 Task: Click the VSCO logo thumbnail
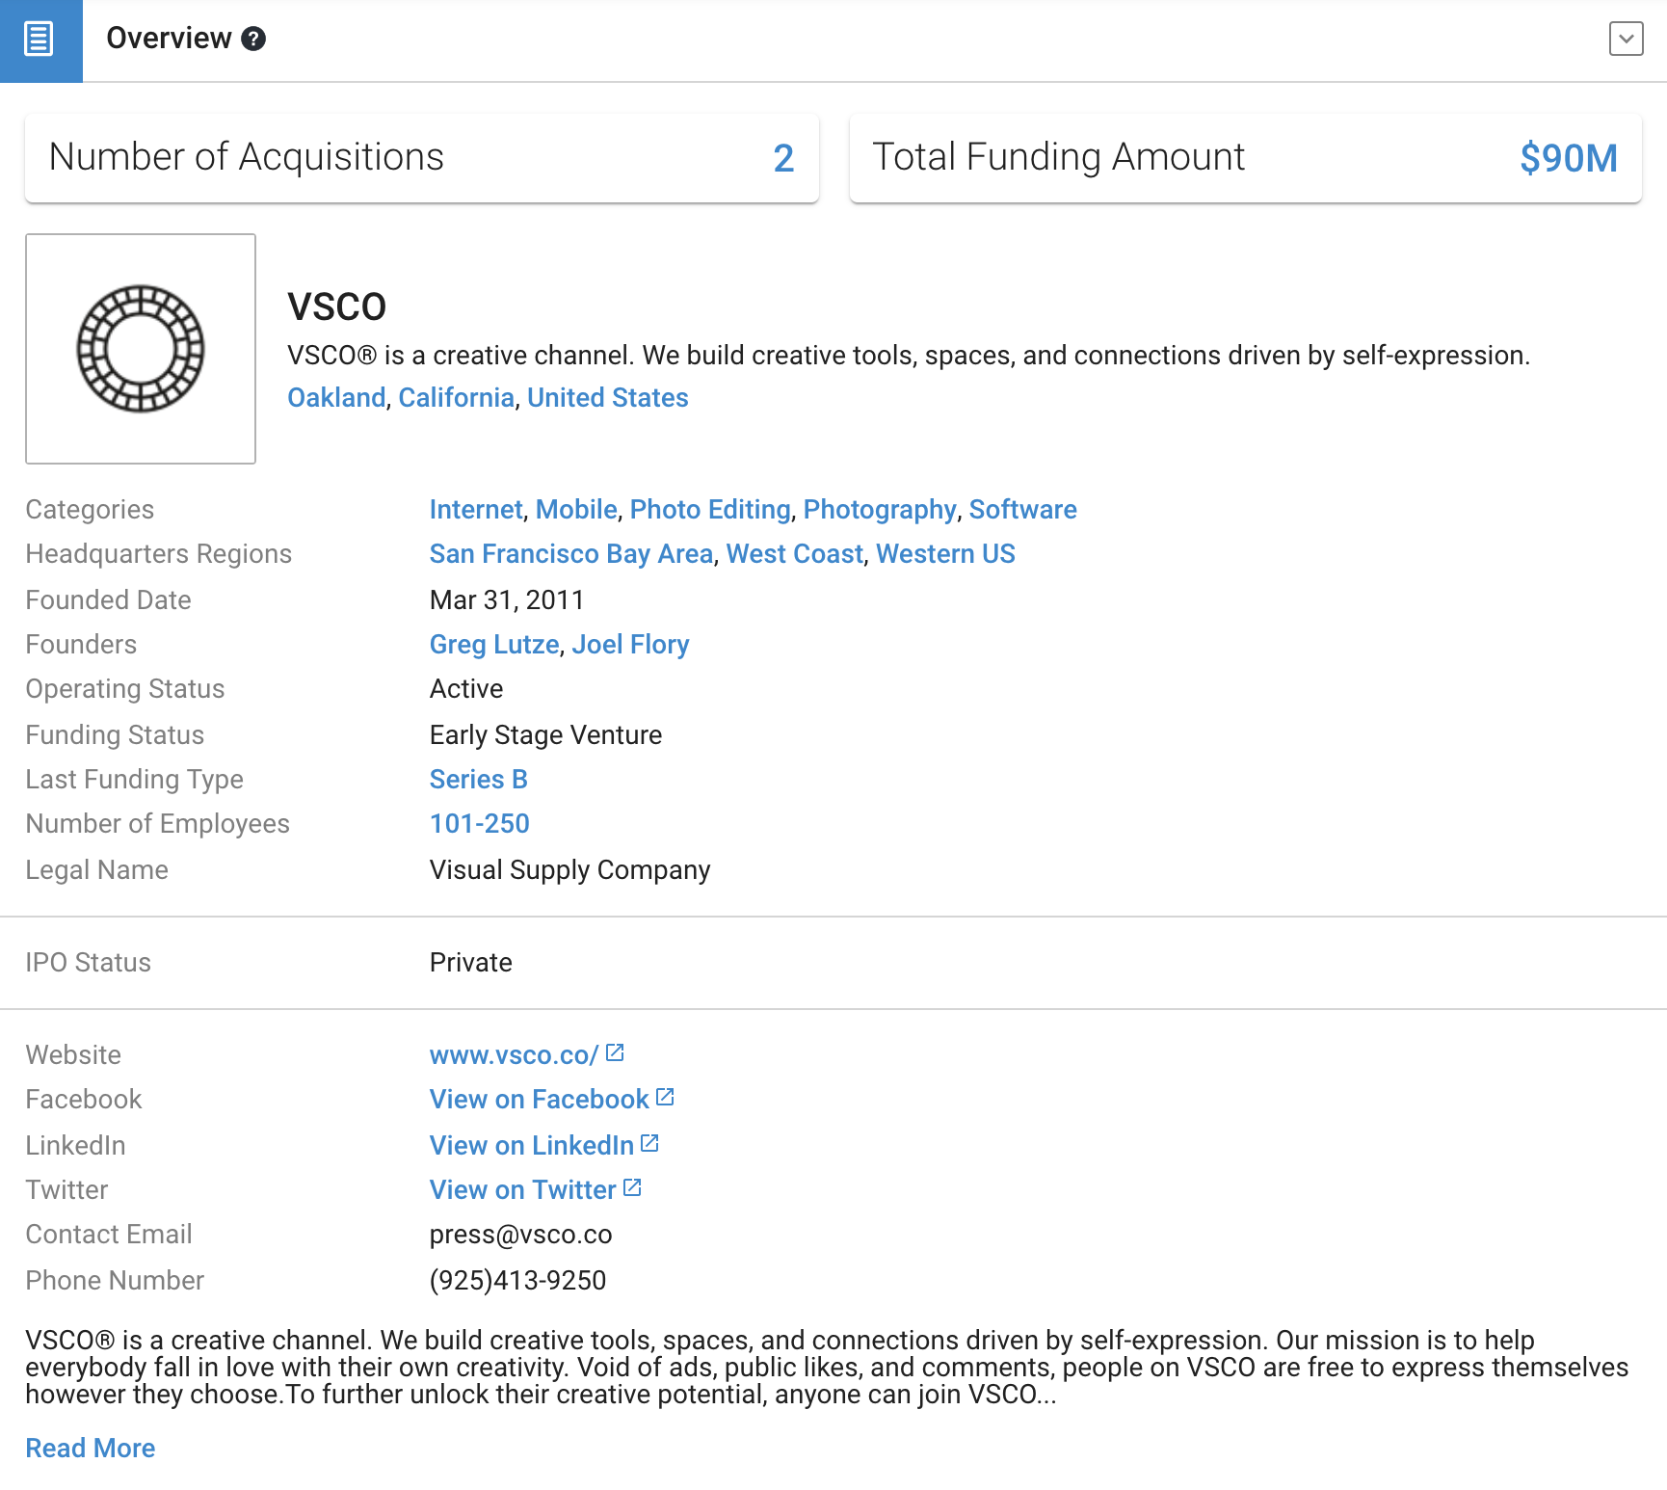(141, 349)
